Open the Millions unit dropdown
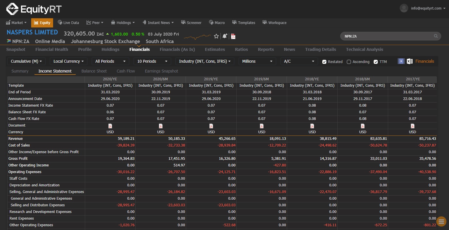 [x=257, y=61]
